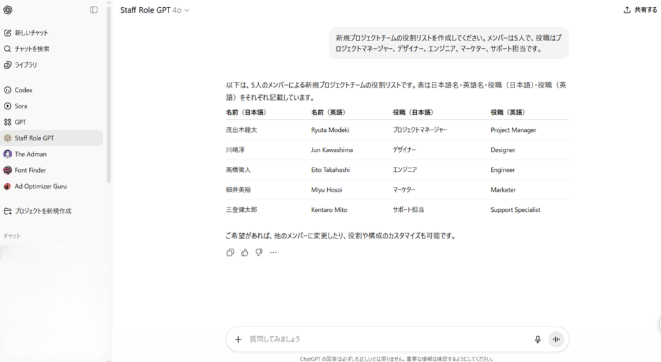Select the table cell Support Specialist
Screen dimensions: 661x362
tap(515, 209)
